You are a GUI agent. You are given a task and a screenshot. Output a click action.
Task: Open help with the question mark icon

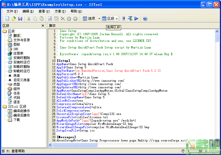click(x=145, y=19)
